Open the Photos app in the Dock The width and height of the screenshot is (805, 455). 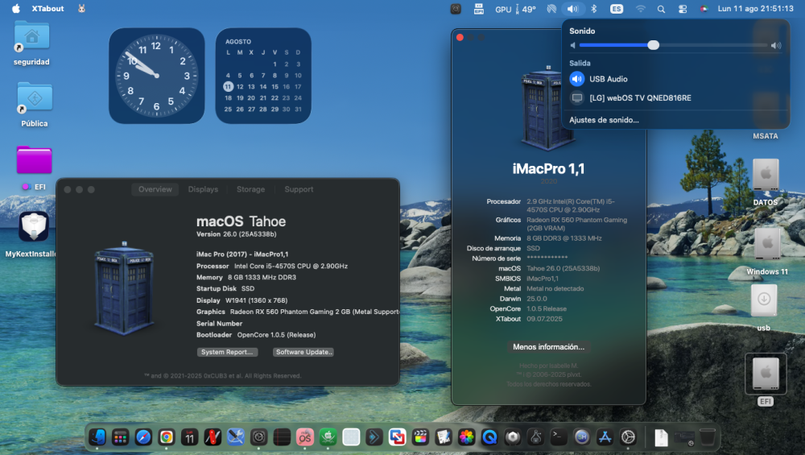click(x=466, y=437)
